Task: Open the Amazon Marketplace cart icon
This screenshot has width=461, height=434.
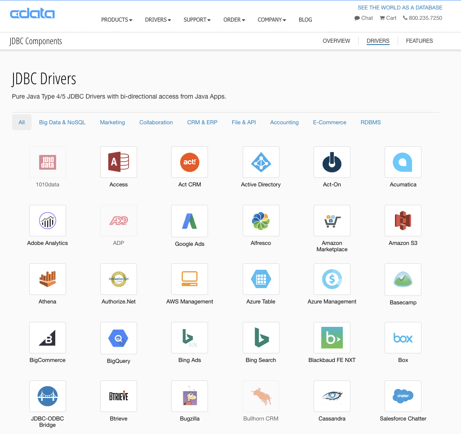Action: coord(332,221)
